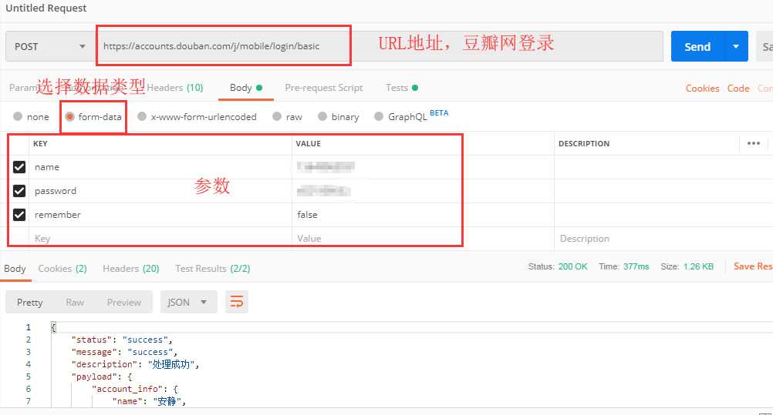
Task: Click the empty Key input field
Action: tap(160, 238)
